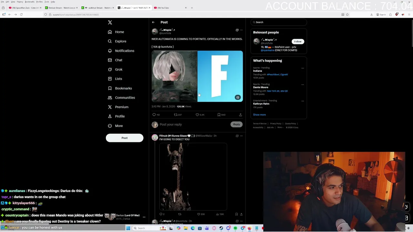This screenshot has width=413, height=232.
Task: Open the poster's avatar on main post
Action: [155, 31]
